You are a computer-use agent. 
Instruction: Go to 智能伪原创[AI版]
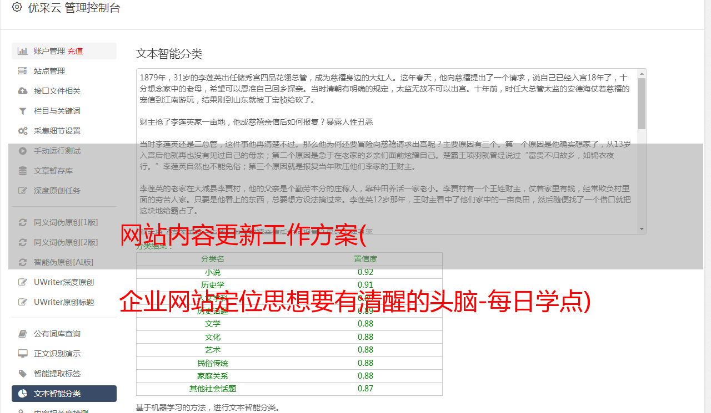pyautogui.click(x=64, y=262)
